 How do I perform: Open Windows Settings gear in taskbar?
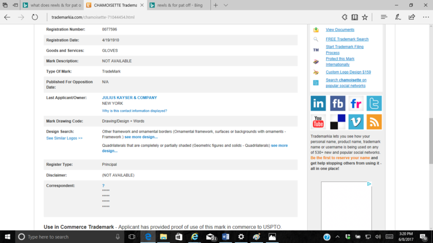tap(241, 237)
